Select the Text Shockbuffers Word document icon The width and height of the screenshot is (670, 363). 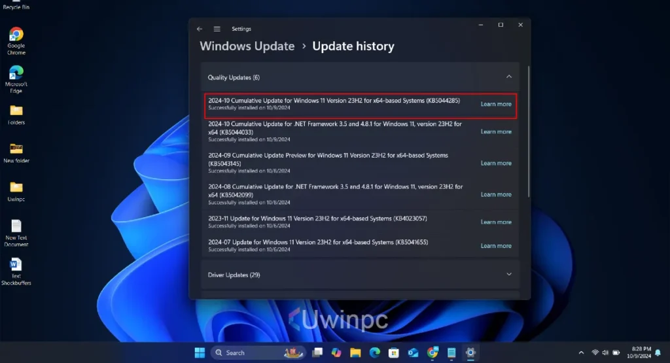pyautogui.click(x=16, y=271)
